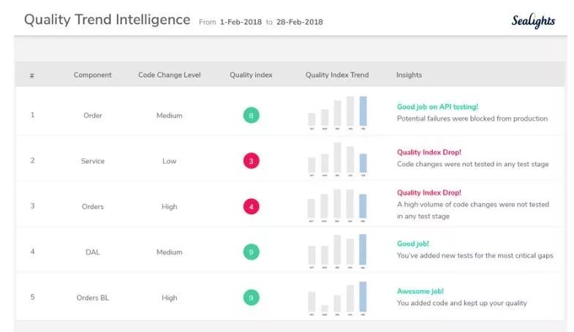The image size is (574, 332).
Task: Click the end date 28-Feb-2018
Action: tap(299, 22)
